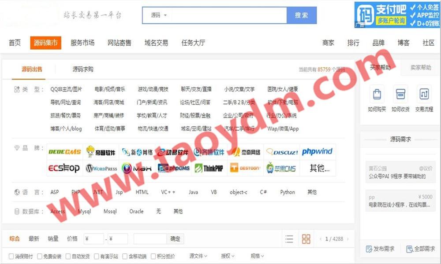Open 服务市场 in the navigation bar

(82, 43)
